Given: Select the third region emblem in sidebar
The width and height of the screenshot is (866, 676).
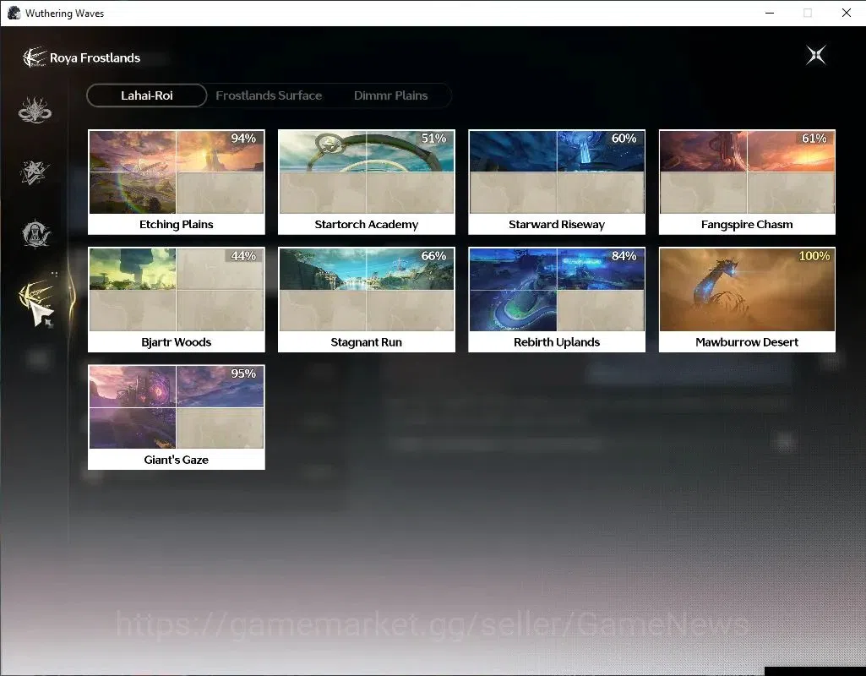Looking at the screenshot, I should pos(35,233).
